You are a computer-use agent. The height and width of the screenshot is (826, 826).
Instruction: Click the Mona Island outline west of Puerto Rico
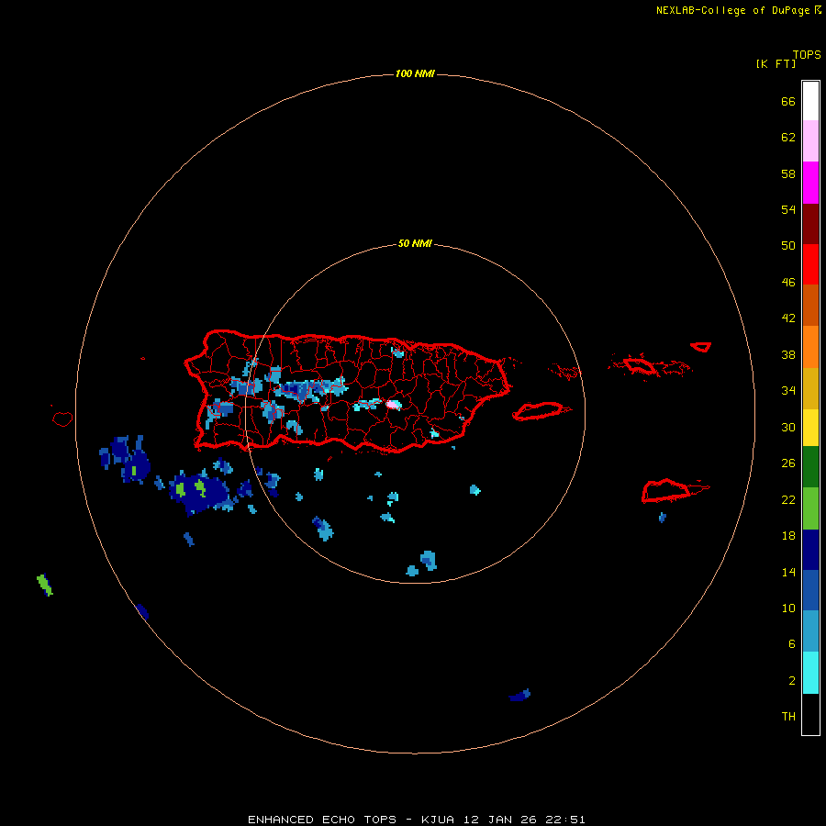click(x=62, y=419)
